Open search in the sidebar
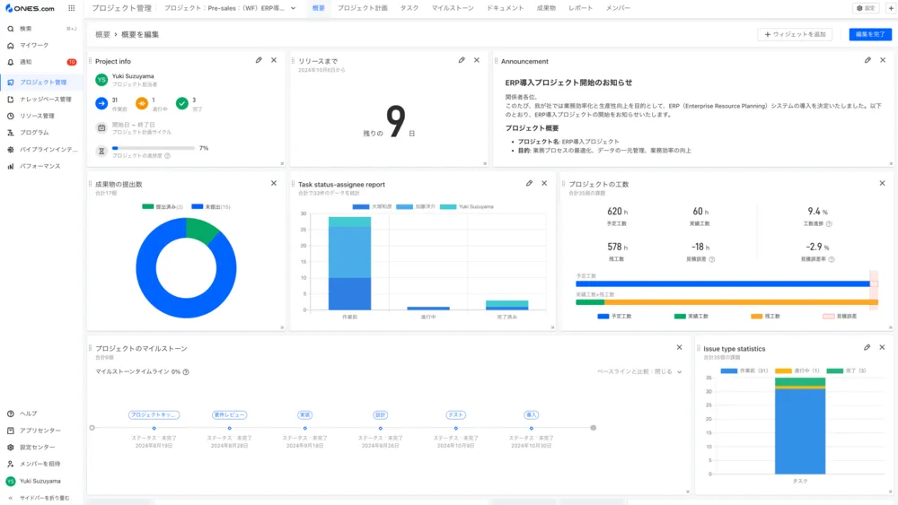The height and width of the screenshot is (505, 898). point(41,29)
